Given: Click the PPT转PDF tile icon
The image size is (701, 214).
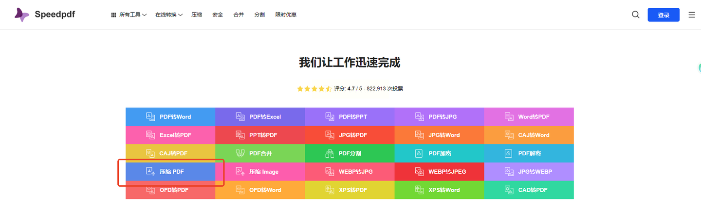Looking at the screenshot, I should click(240, 135).
